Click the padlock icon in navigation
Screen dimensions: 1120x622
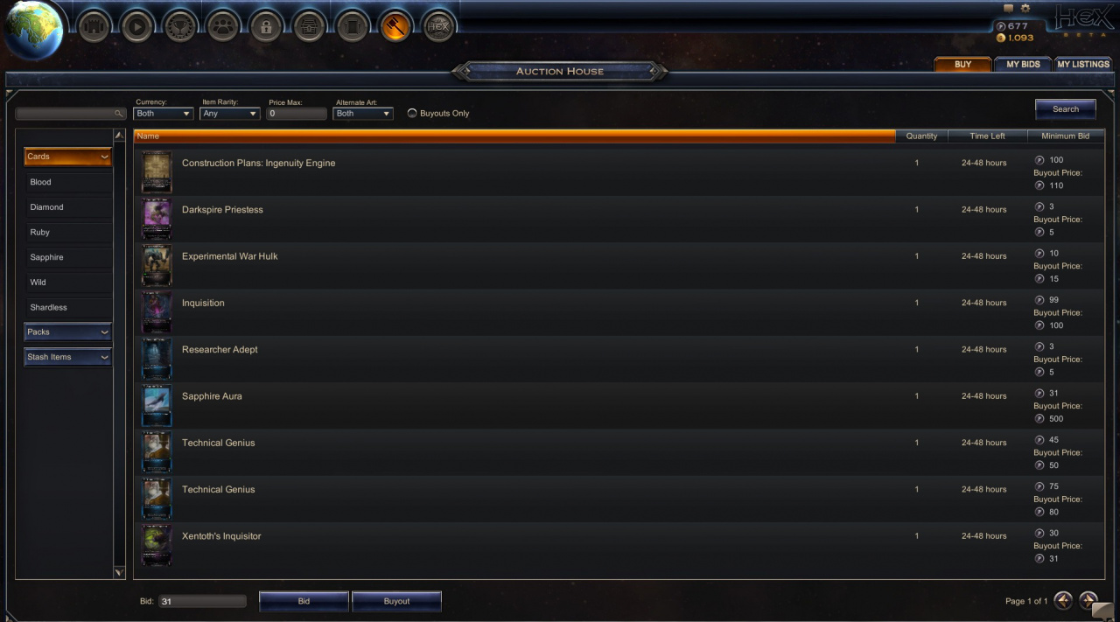266,26
